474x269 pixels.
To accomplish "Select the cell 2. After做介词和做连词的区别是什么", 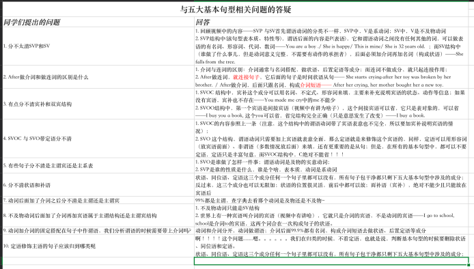I will [x=98, y=77].
